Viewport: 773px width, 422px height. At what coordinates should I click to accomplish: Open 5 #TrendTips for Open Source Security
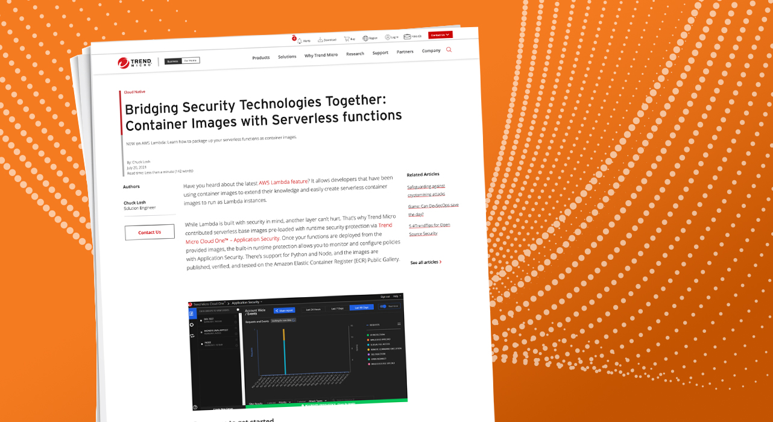click(x=429, y=229)
